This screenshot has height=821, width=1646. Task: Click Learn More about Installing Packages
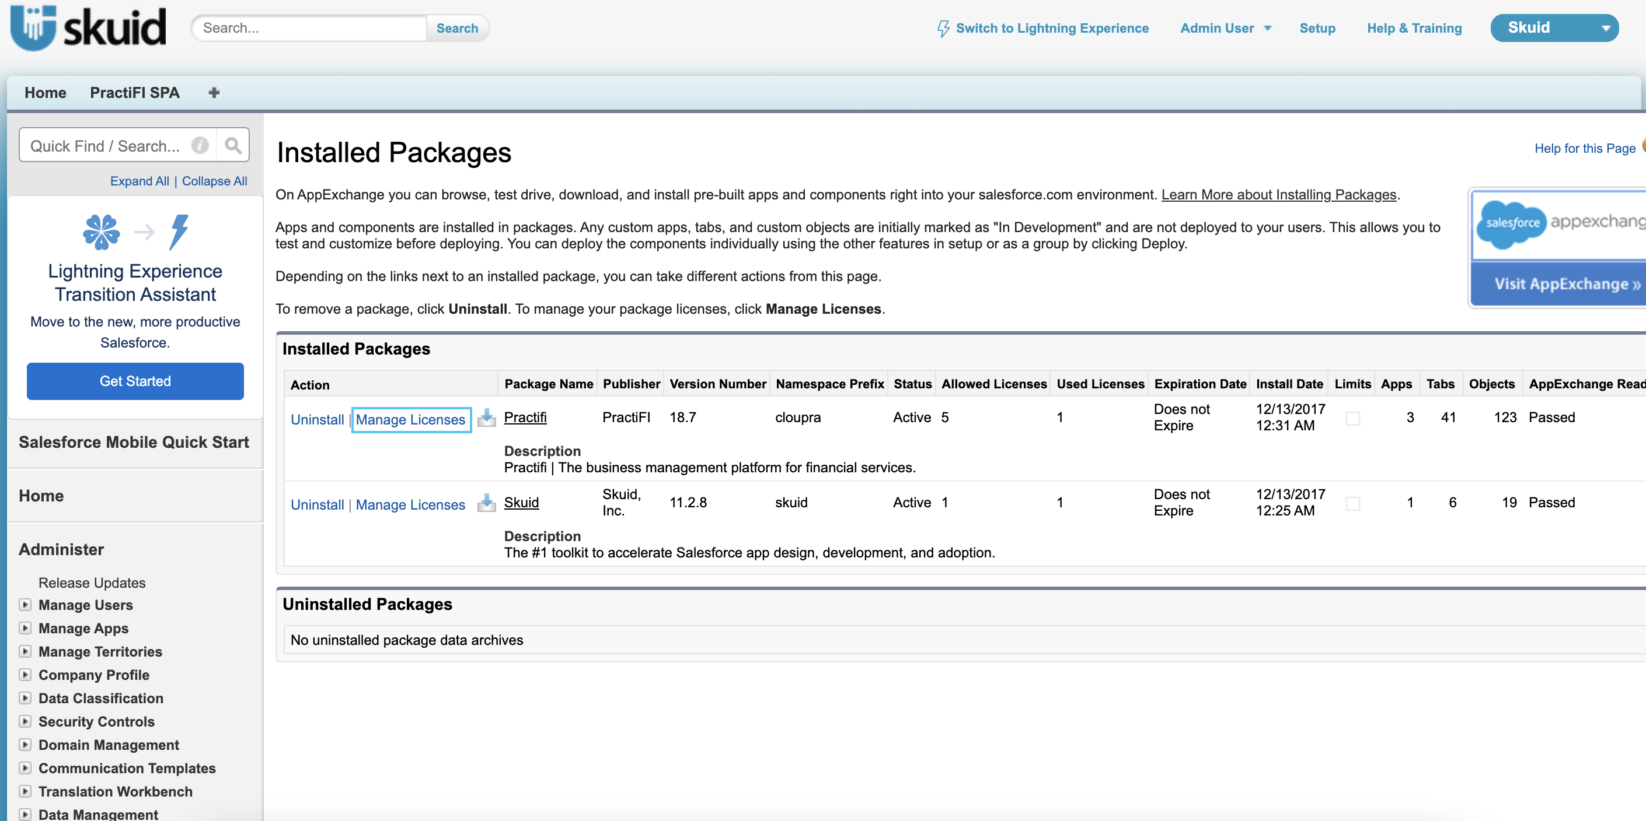[1279, 194]
